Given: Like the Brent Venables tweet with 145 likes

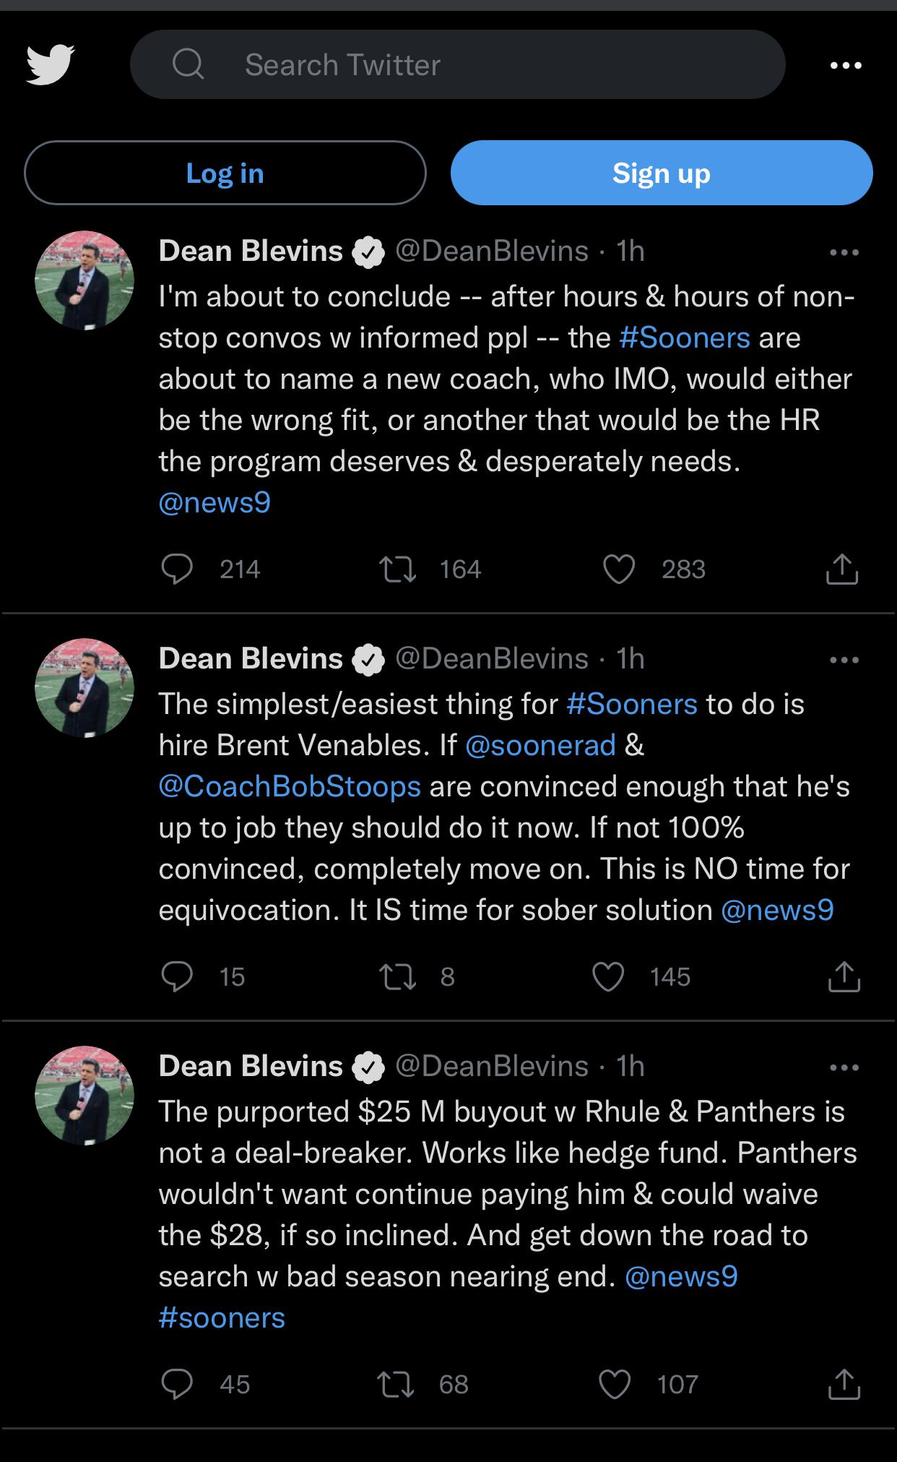Looking at the screenshot, I should (x=608, y=976).
